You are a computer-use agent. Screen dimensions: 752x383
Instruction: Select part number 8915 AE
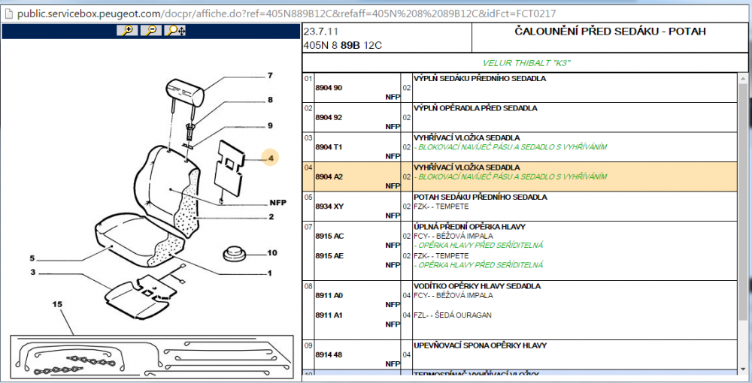point(329,255)
